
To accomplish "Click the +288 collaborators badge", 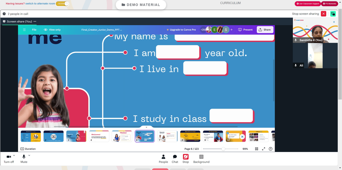I will coord(203,30).
